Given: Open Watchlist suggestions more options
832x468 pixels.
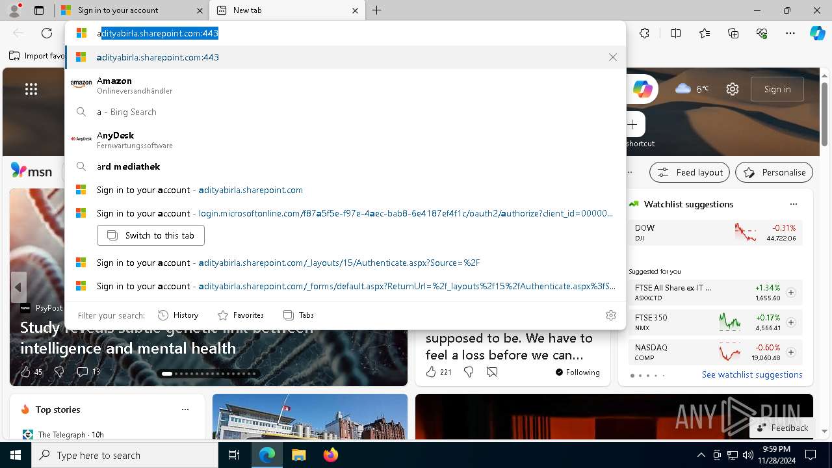Looking at the screenshot, I should (793, 204).
